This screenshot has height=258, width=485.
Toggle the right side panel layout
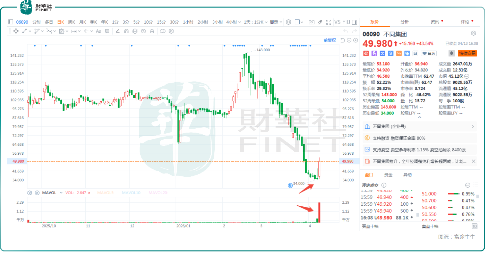(x=354, y=22)
